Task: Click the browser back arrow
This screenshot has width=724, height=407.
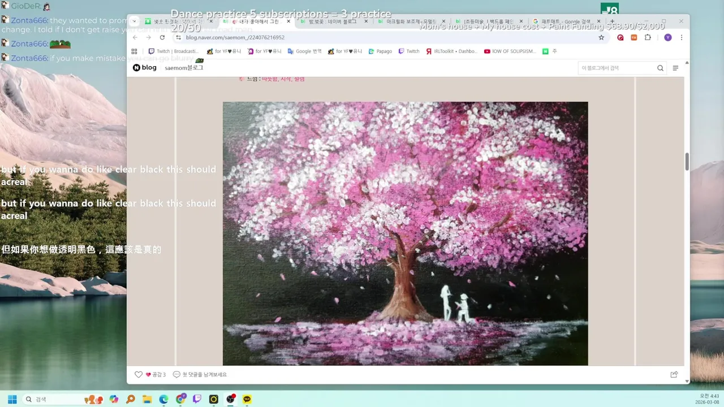Action: click(135, 37)
